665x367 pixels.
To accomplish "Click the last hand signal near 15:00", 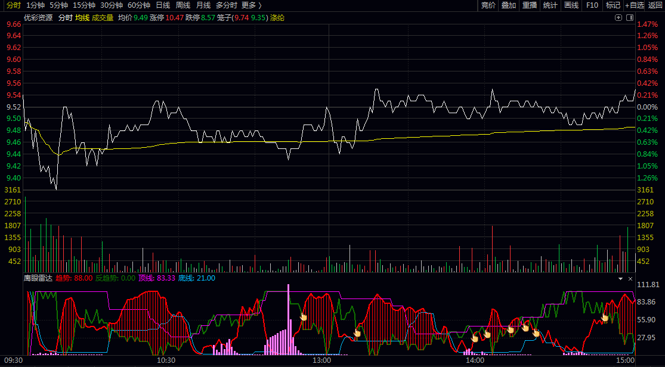I will pos(605,317).
